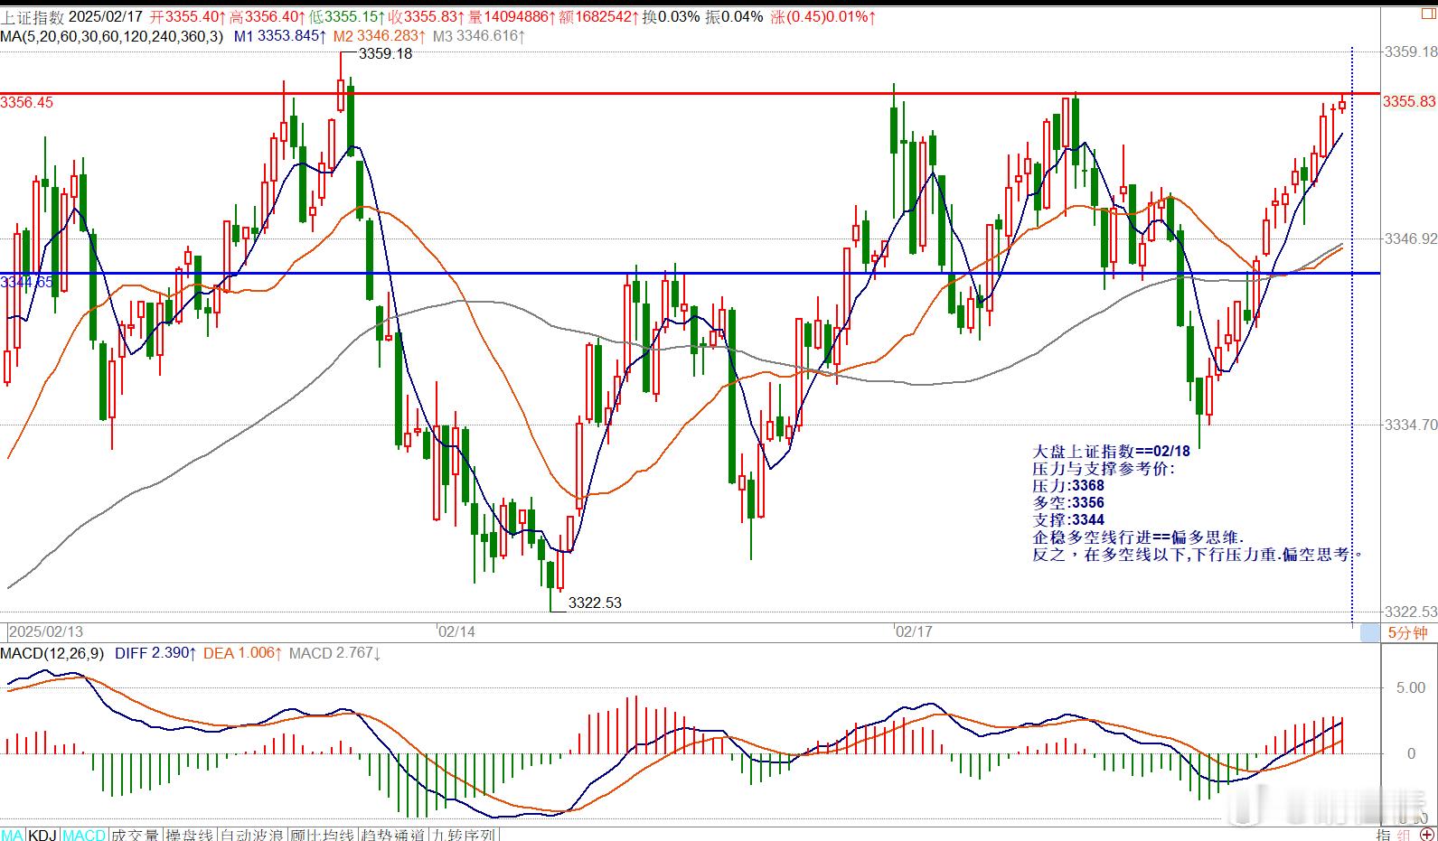
Task: Click the 支撑:3344 note line
Action: coord(1068,519)
